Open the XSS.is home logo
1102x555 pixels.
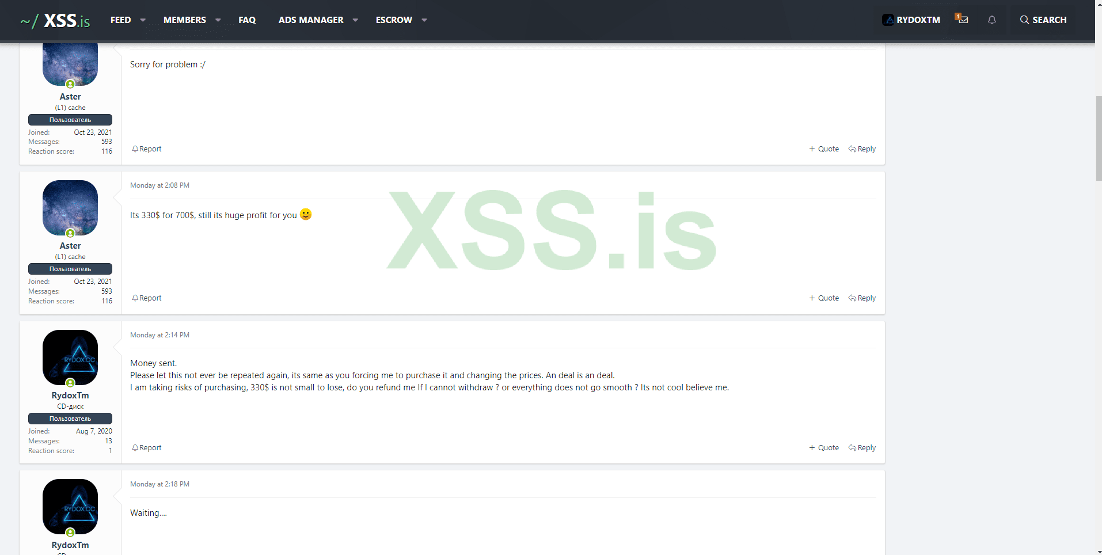click(x=55, y=20)
